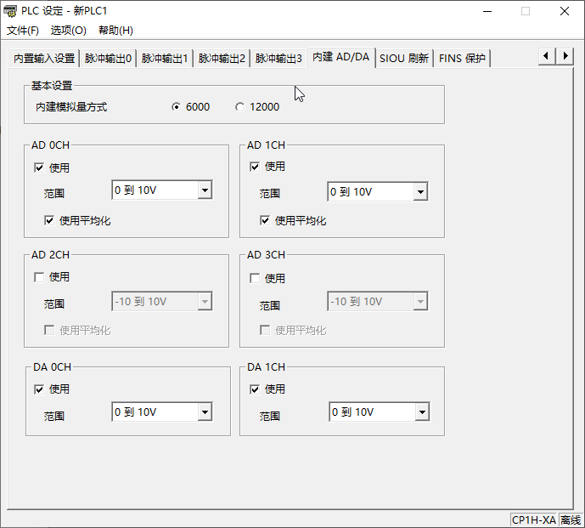The image size is (585, 528).
Task: Toggle 使用 checkbox for DA 1CH
Action: [x=255, y=389]
